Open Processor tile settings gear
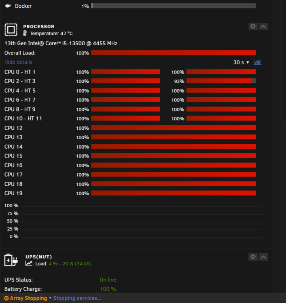The height and width of the screenshot is (303, 286). coord(253,27)
